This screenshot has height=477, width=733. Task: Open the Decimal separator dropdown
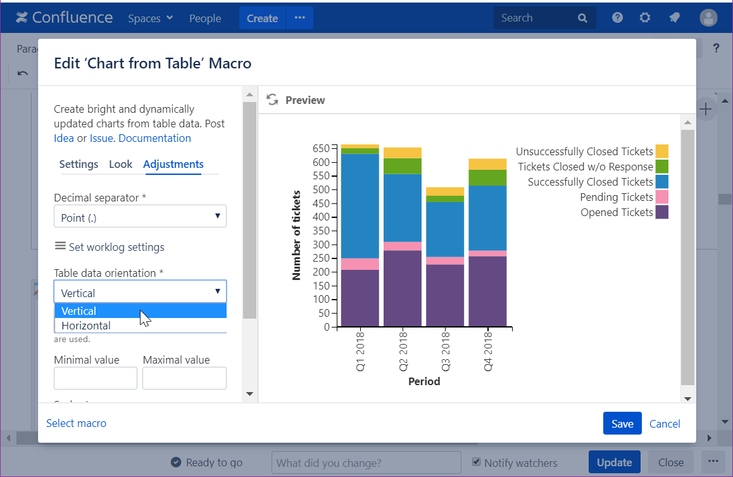pos(140,217)
